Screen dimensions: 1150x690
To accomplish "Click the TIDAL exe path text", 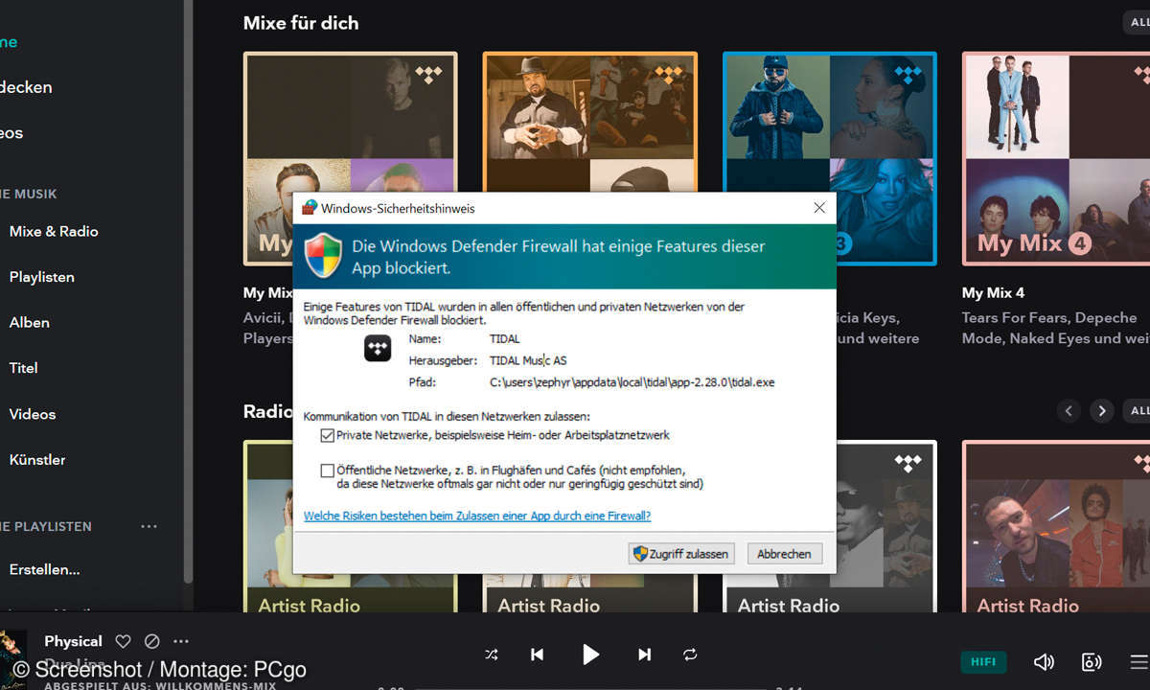I will tap(632, 382).
